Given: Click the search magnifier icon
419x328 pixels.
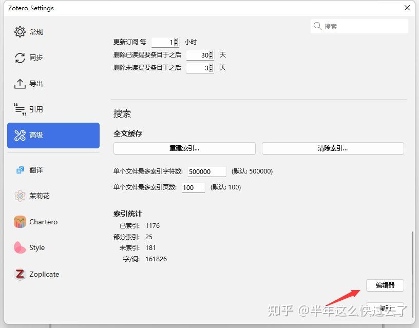Looking at the screenshot, I should 317,26.
